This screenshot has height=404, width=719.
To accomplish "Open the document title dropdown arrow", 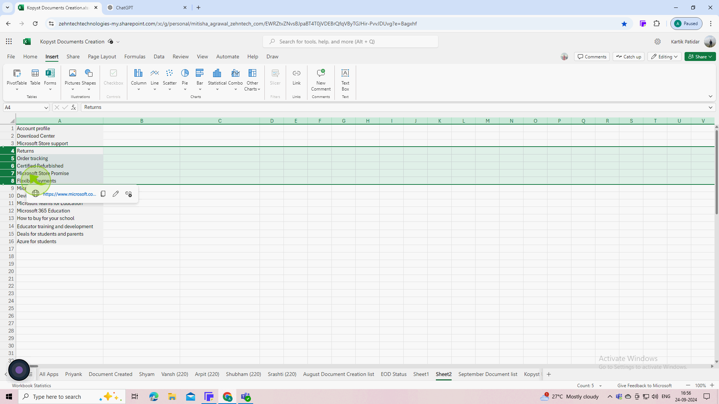I will 118,42.
